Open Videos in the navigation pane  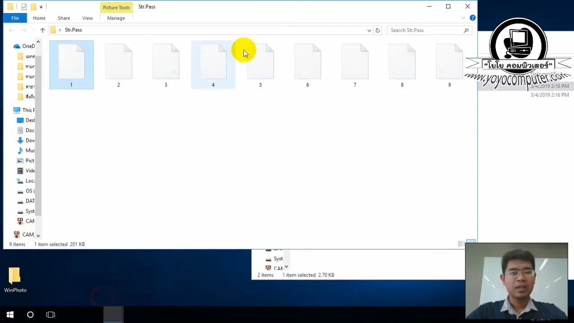coord(30,170)
